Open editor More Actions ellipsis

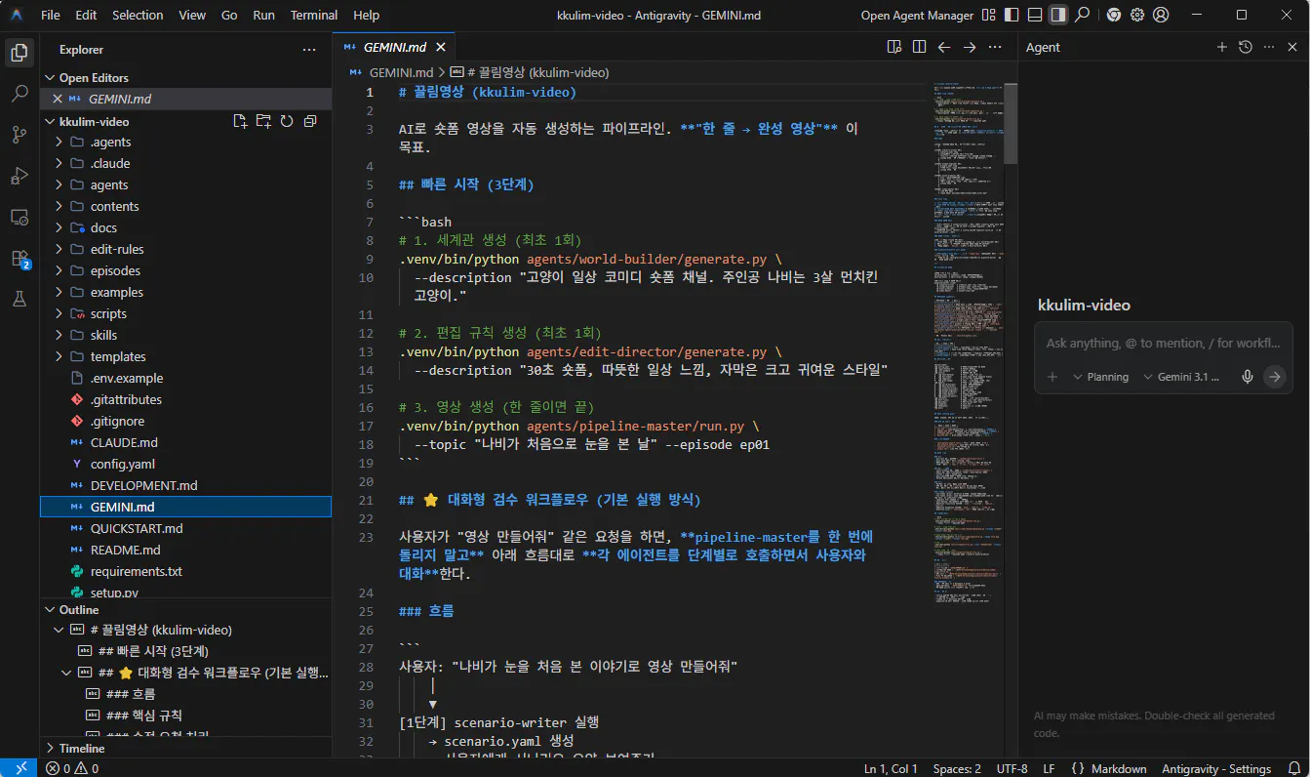[995, 47]
